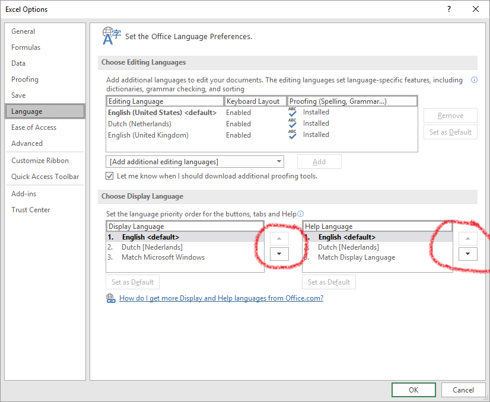490x402 pixels.
Task: Open the Trust Center category
Action: click(x=45, y=210)
